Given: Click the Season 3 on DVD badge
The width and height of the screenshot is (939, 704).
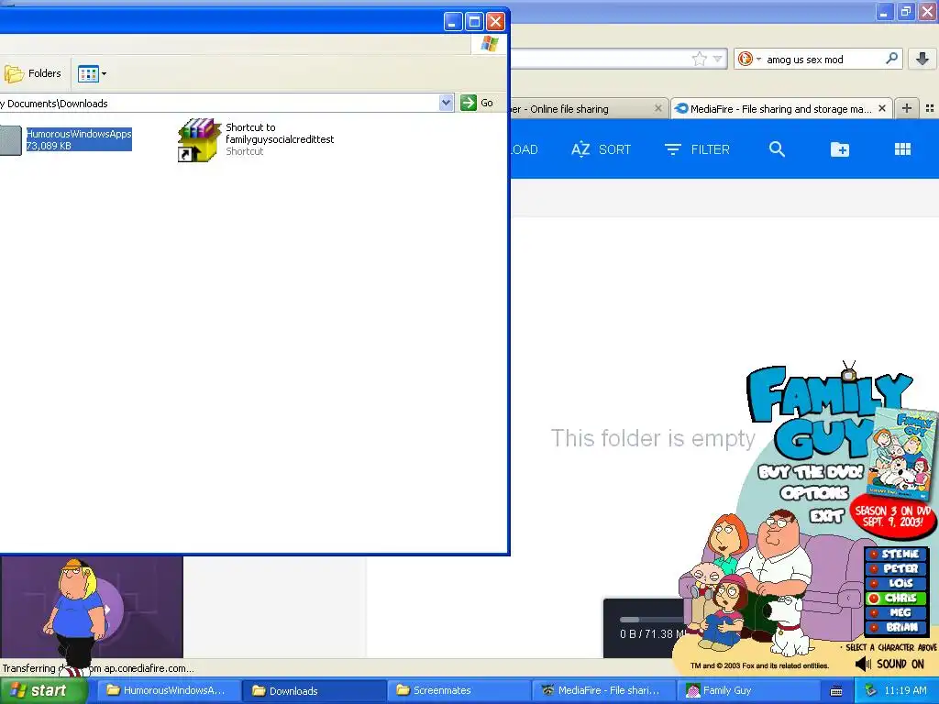Looking at the screenshot, I should click(x=892, y=516).
